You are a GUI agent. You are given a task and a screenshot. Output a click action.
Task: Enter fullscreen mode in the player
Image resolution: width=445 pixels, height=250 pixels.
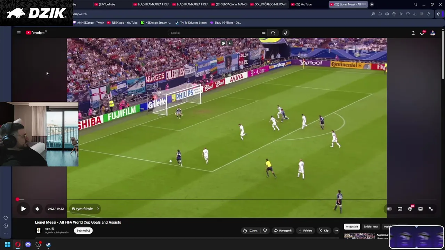point(431,209)
